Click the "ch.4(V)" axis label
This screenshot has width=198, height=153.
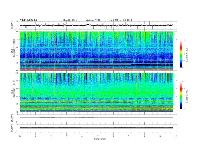pos(12,128)
